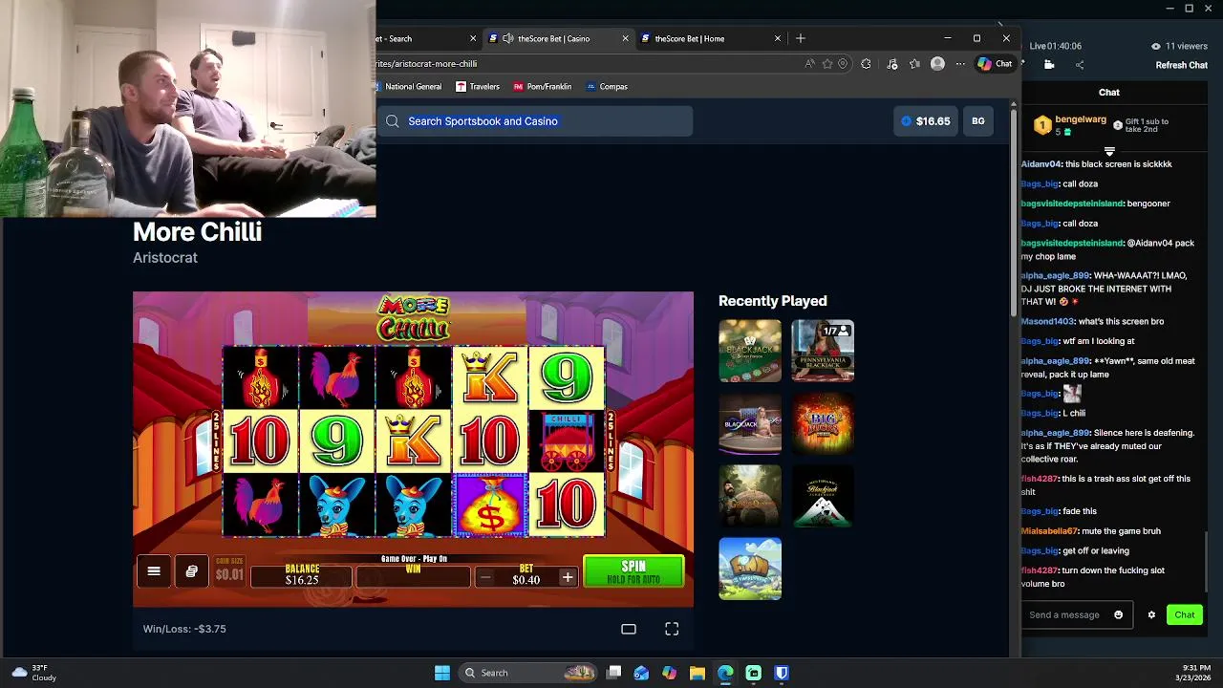Open the Pom/Franklin bookmark
Image resolution: width=1223 pixels, height=688 pixels.
point(542,86)
